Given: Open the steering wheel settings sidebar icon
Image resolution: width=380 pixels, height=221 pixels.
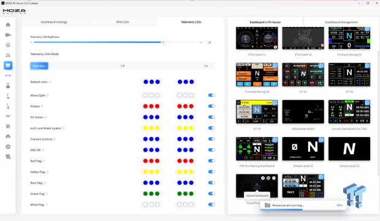Looking at the screenshot, I should (8, 45).
